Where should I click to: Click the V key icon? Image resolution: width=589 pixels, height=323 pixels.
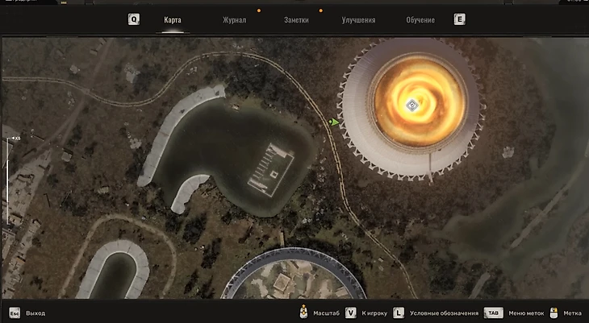351,313
